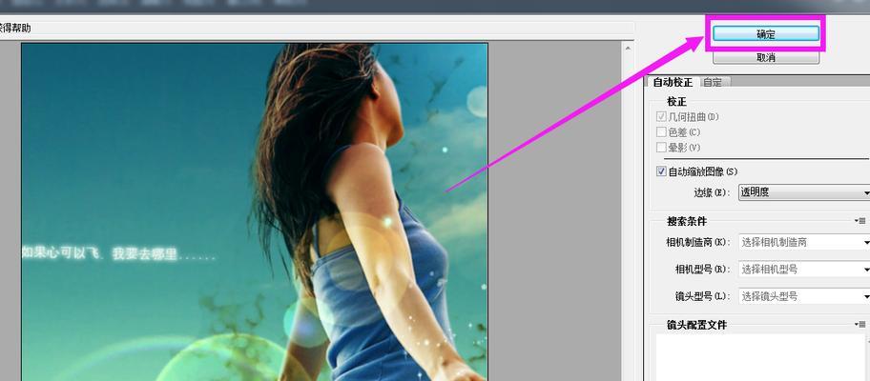The width and height of the screenshot is (870, 381).
Task: Click the 搜索条件 section heading
Action: 687,221
